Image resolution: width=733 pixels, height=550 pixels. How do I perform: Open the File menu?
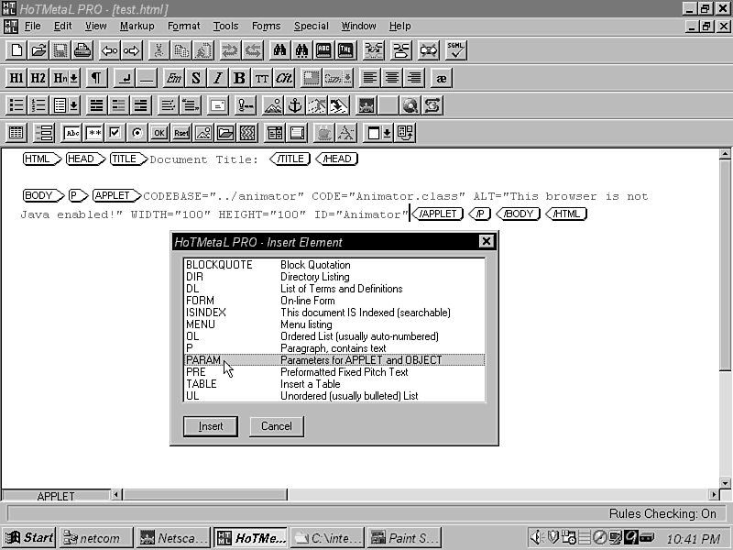tap(32, 27)
